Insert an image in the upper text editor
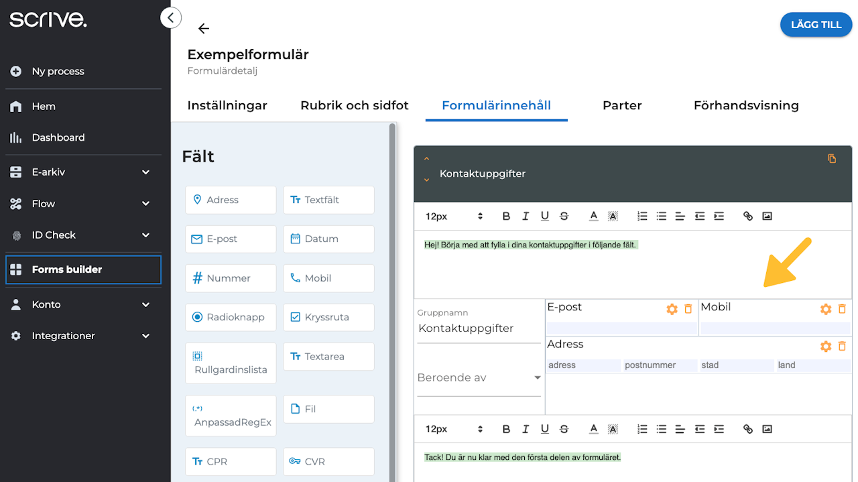Viewport: 858px width, 482px height. (x=768, y=216)
